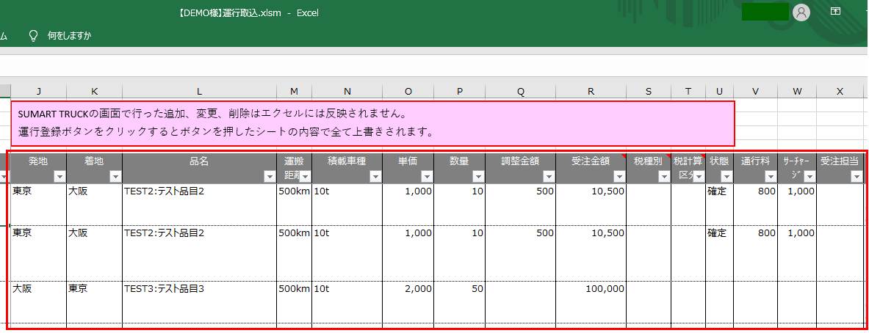869x333 pixels.
Task: Select the pink SUMART TRUCK notice box
Action: [x=372, y=123]
